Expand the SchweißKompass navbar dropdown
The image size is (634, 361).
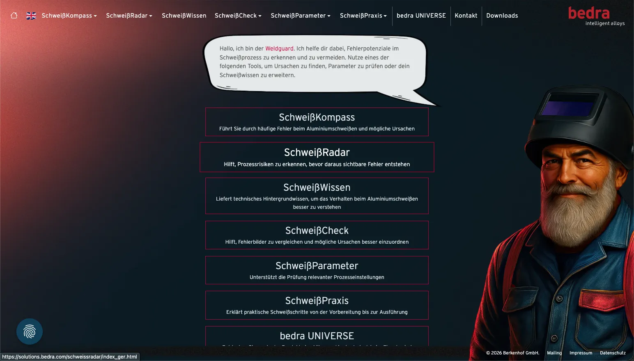69,16
